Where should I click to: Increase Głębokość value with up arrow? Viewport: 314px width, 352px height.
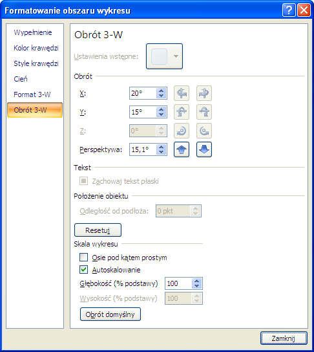[x=197, y=281]
